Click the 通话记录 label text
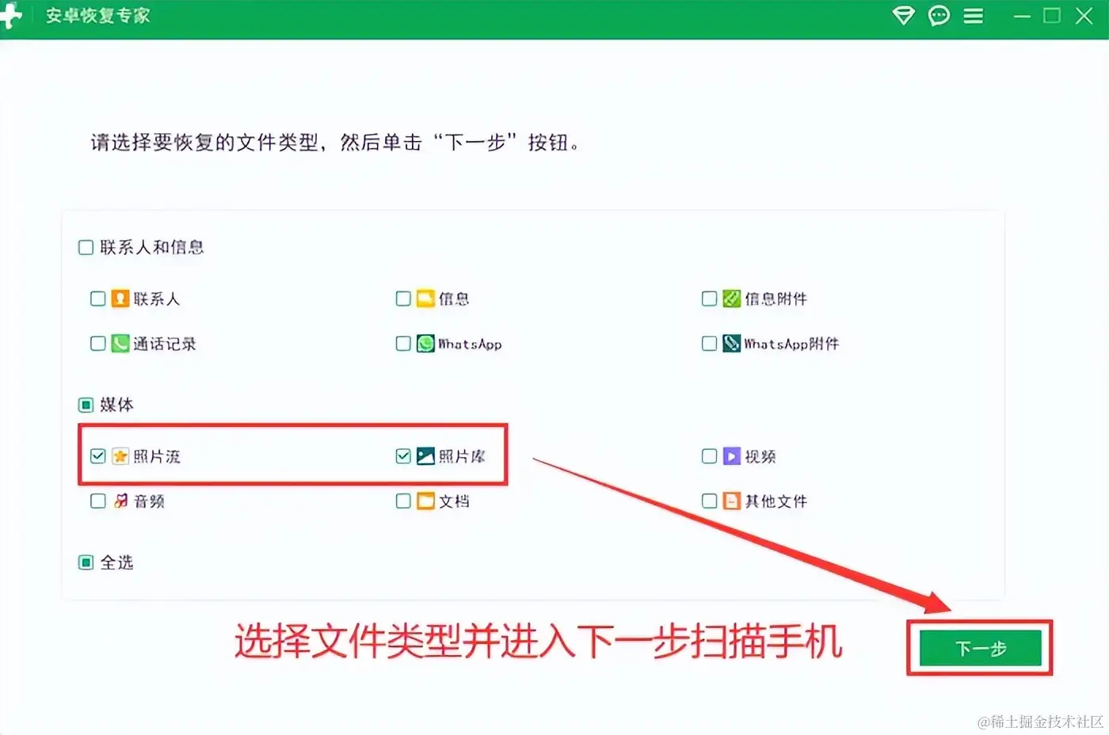This screenshot has width=1109, height=735. (x=165, y=344)
